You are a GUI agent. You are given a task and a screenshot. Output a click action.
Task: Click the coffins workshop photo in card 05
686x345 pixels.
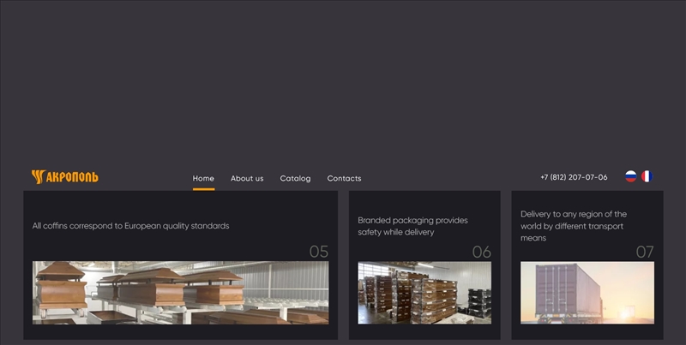tap(180, 293)
